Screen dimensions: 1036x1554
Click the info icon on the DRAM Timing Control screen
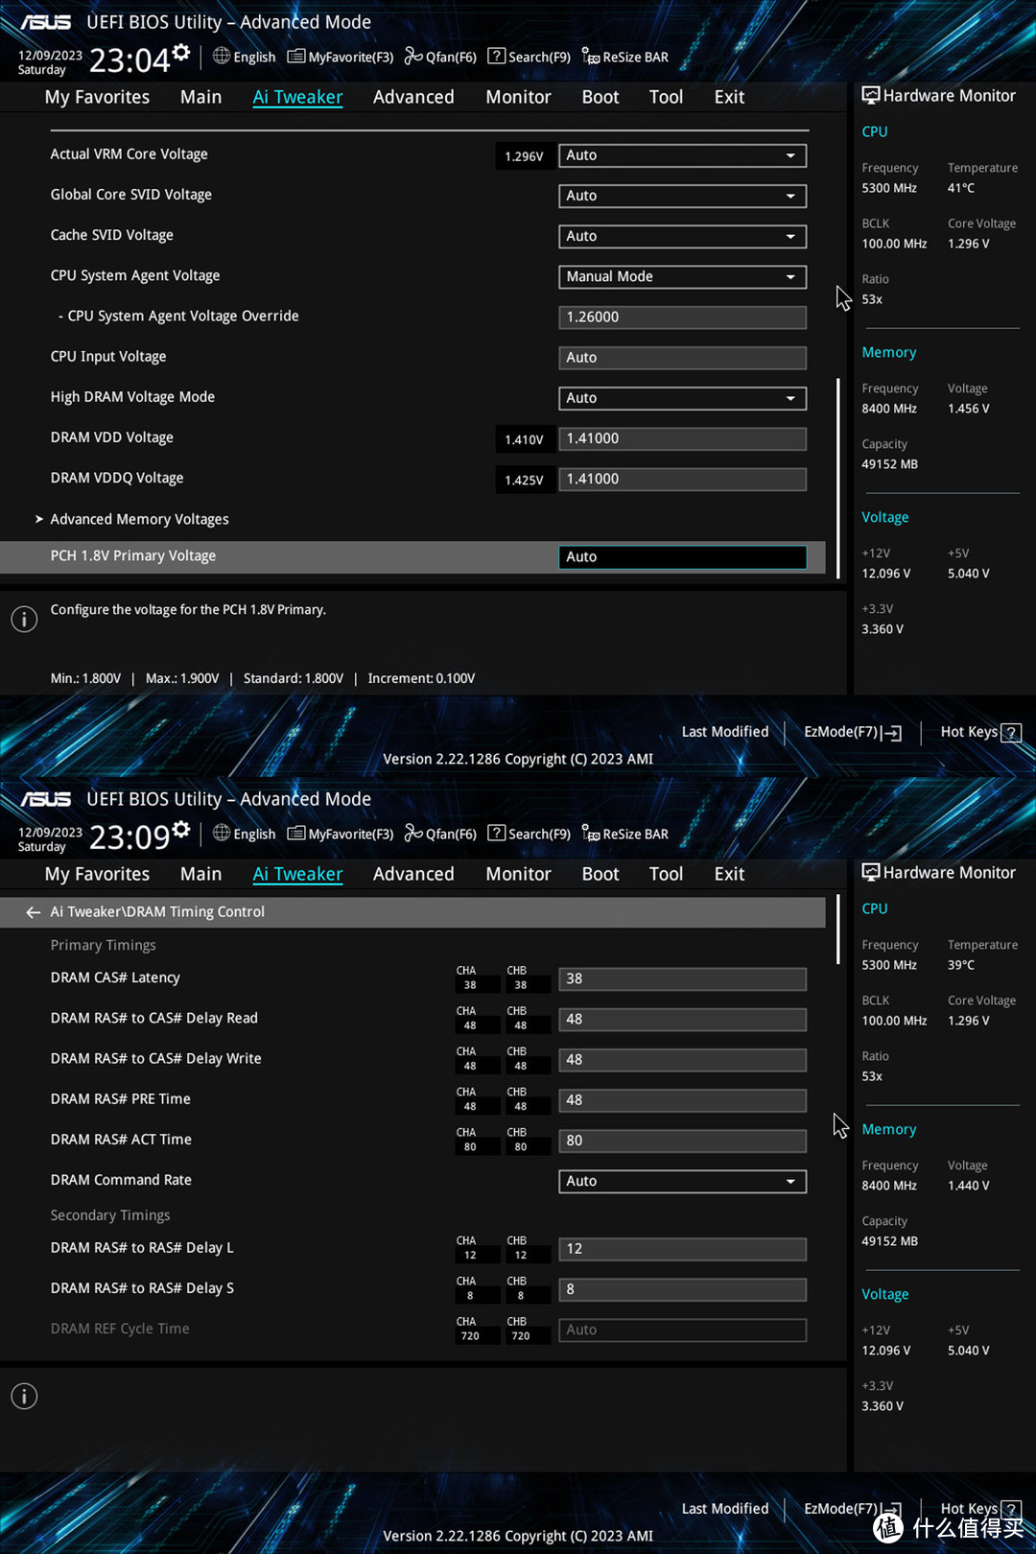coord(24,1396)
